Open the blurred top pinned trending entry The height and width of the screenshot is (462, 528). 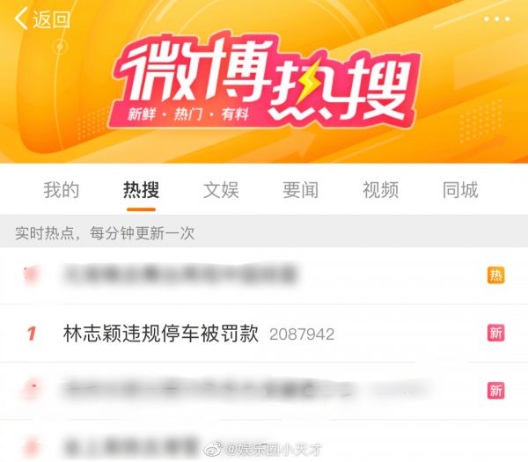point(264,275)
